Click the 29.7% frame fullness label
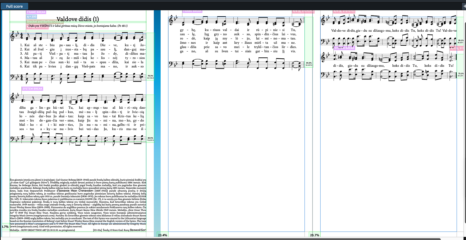This screenshot has height=240, width=466. click(314, 235)
